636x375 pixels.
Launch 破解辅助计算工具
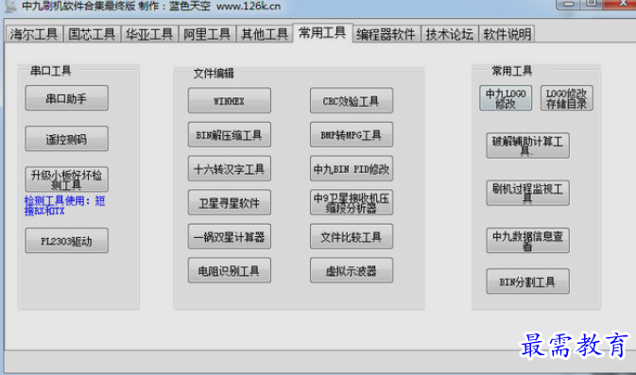(x=527, y=145)
